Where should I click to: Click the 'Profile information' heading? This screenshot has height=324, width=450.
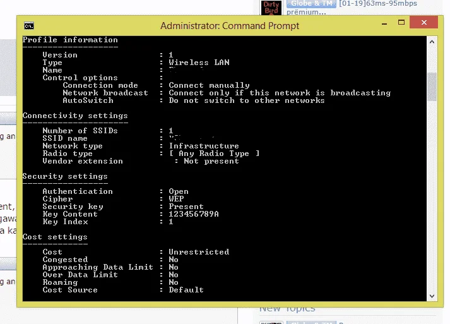point(70,40)
